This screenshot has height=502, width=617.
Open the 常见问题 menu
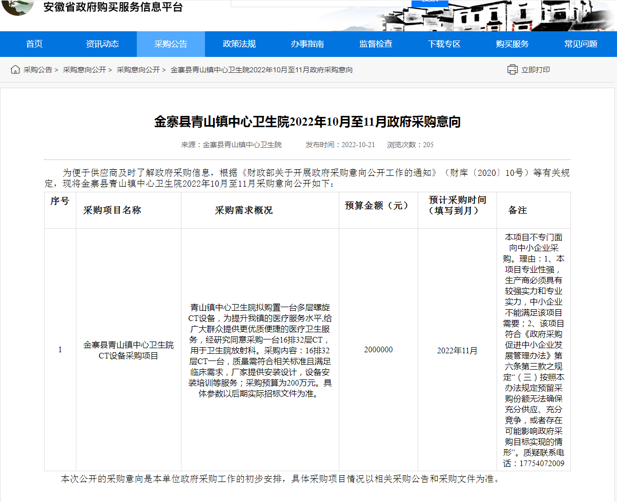[581, 44]
